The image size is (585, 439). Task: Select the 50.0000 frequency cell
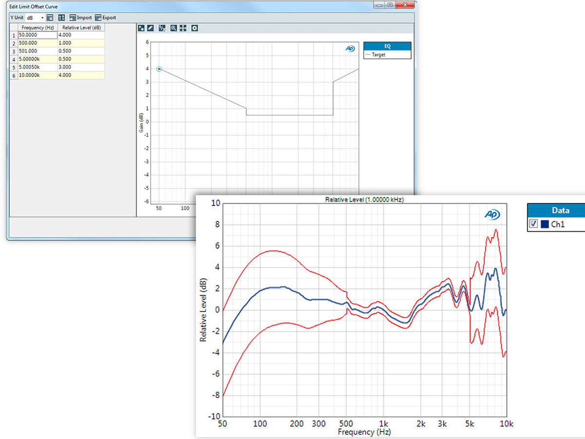tap(38, 35)
